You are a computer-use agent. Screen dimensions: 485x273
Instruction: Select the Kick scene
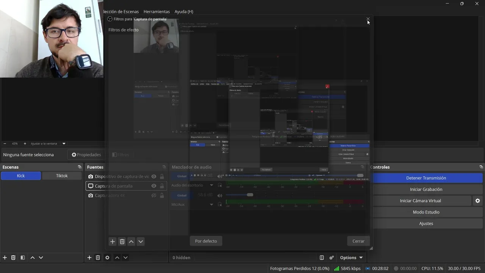(21, 176)
